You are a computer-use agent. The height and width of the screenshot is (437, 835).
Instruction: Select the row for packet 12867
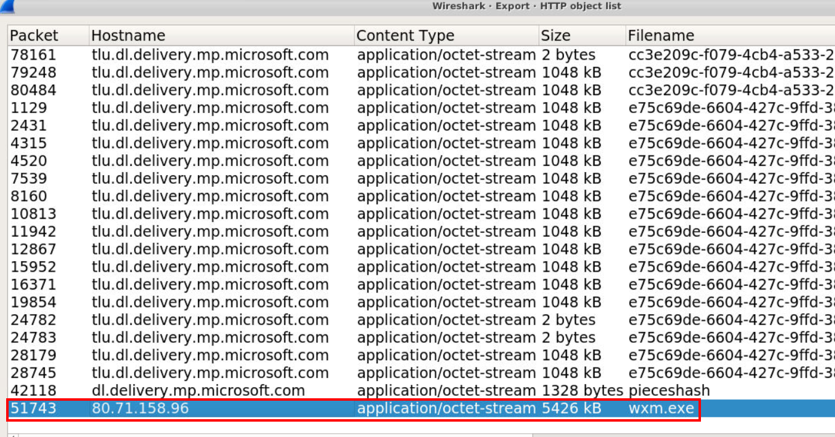(421, 250)
